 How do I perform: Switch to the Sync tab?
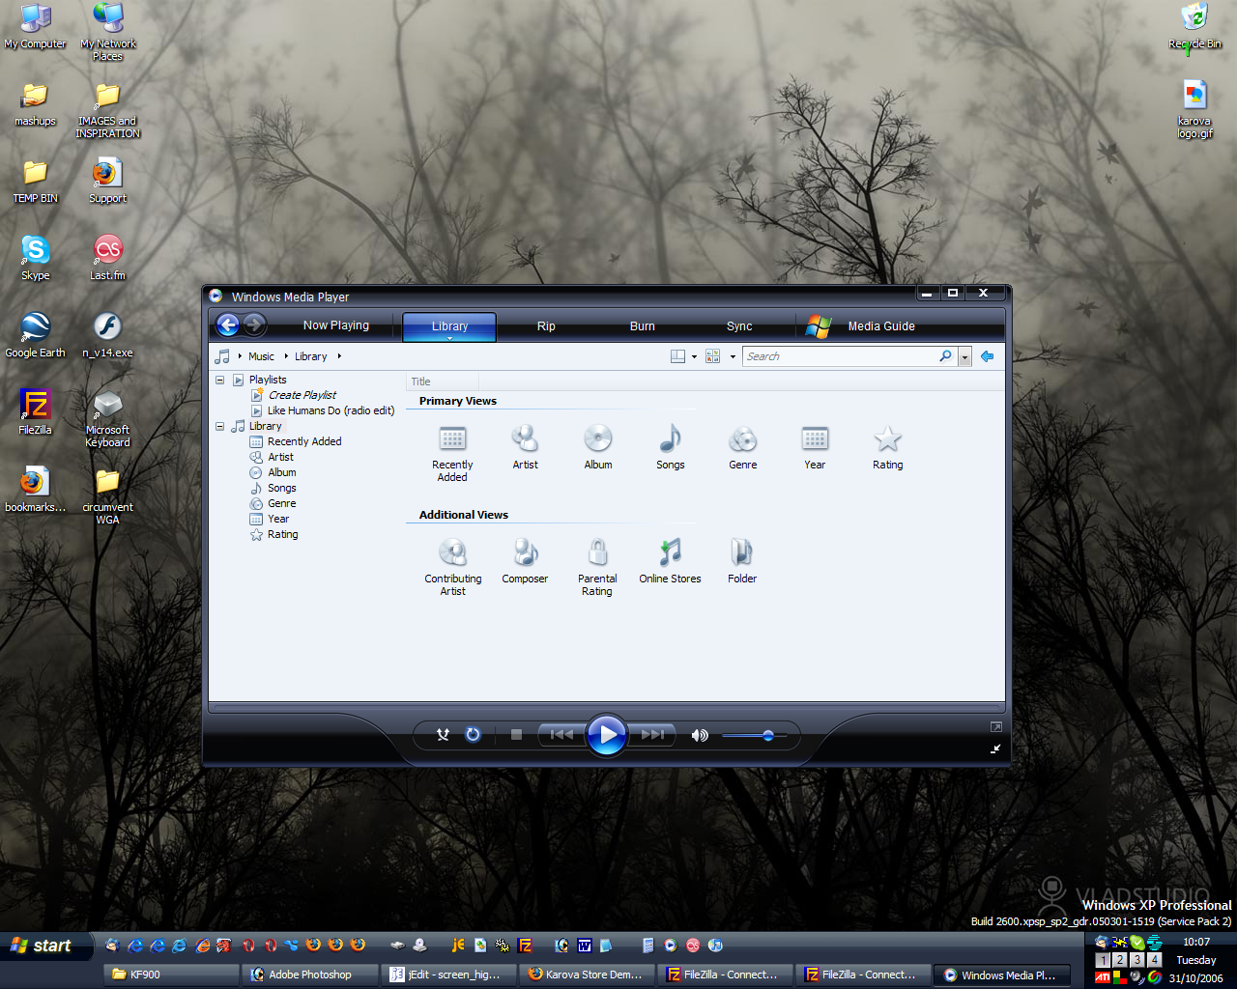[x=739, y=326]
